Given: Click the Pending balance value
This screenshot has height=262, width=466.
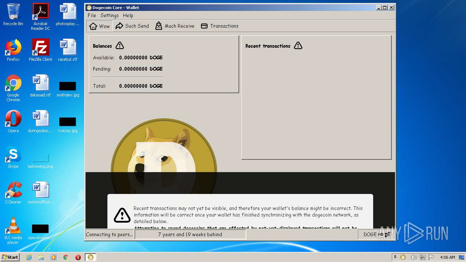Looking at the screenshot, I should coord(141,69).
